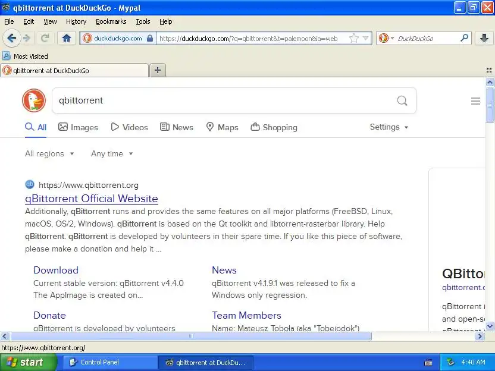Click the horizontal scrollbar thumb
This screenshot has height=371, width=495.
click(190, 337)
